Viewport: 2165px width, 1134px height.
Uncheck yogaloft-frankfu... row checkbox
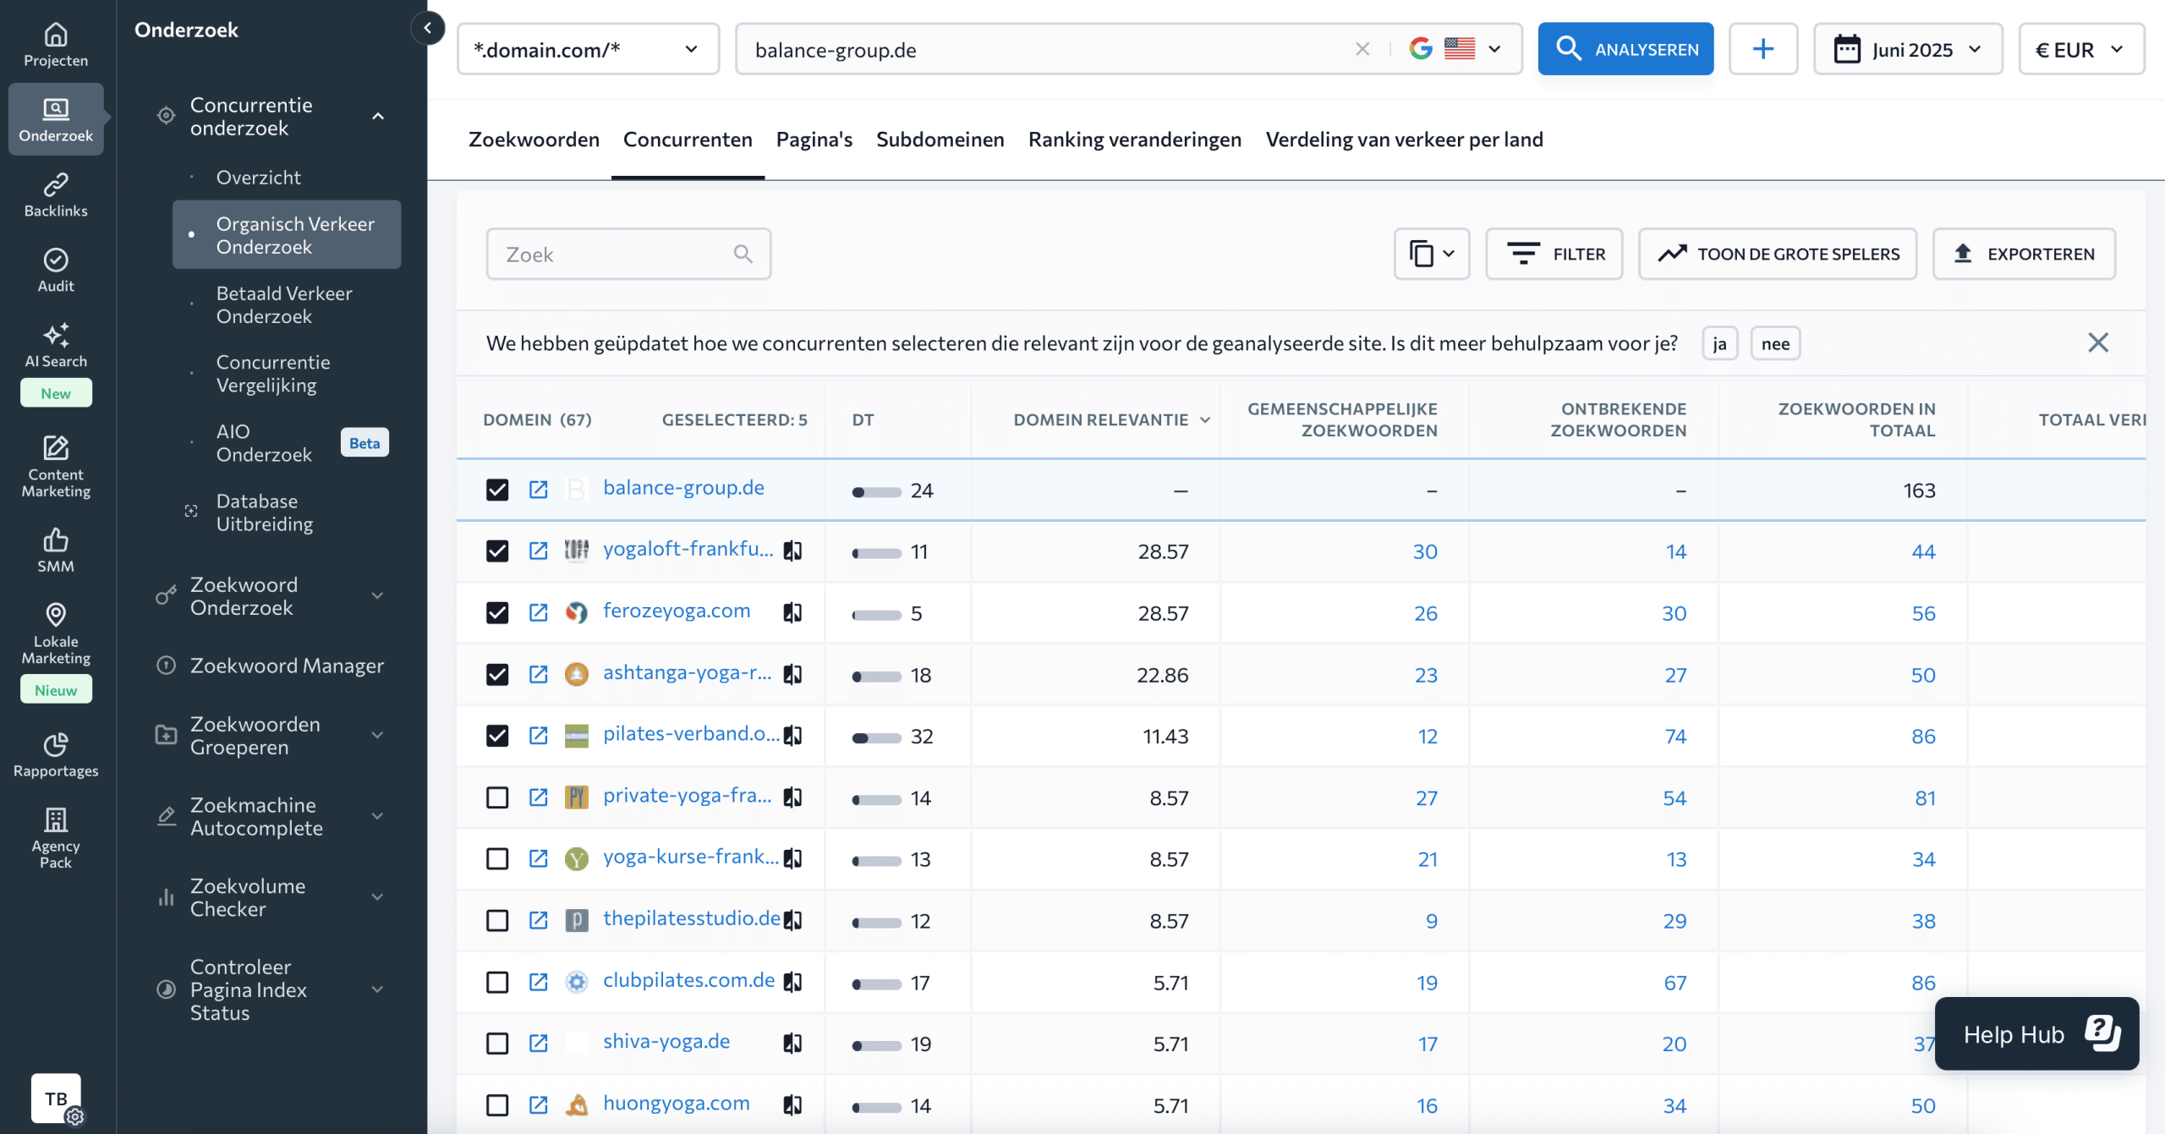tap(497, 551)
